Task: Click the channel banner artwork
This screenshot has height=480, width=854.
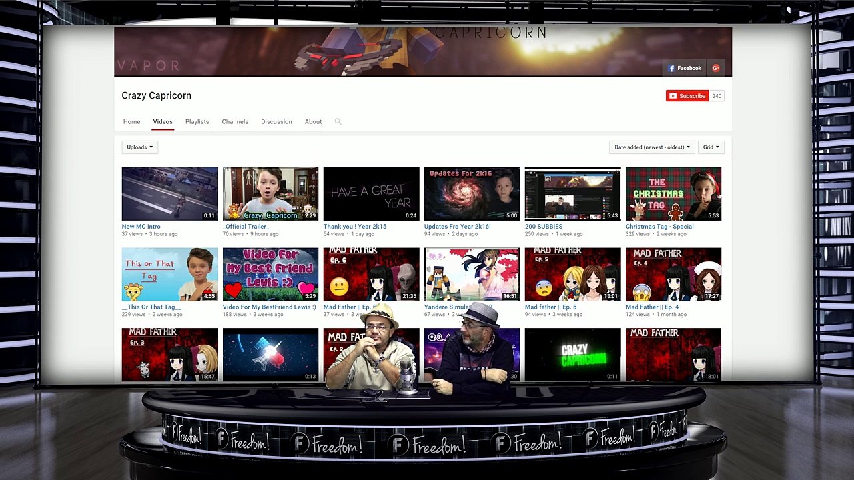Action: [423, 52]
